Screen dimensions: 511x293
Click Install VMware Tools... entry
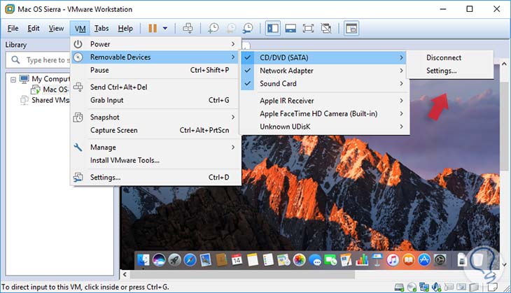pos(156,160)
